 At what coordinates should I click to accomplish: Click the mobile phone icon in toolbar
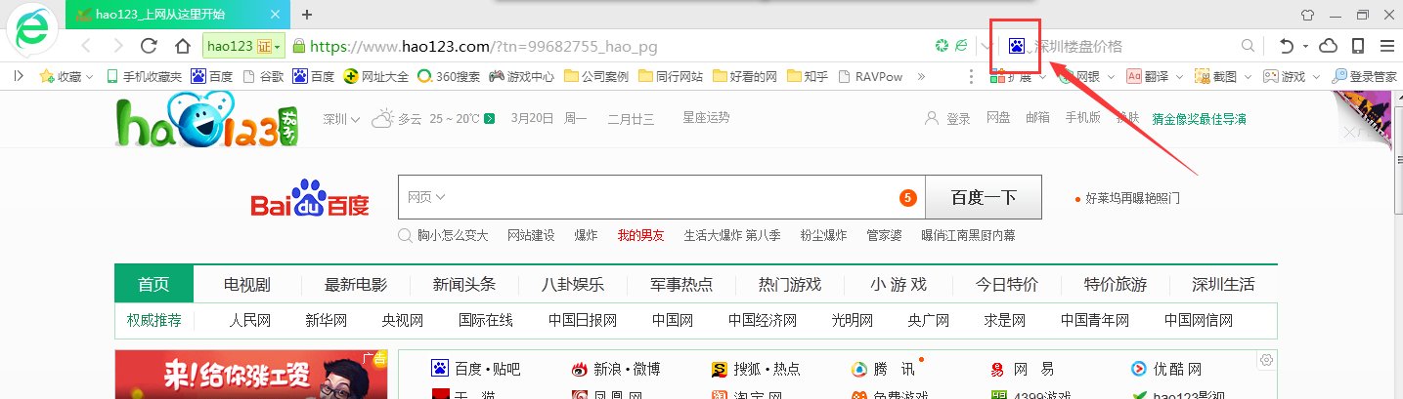pyautogui.click(x=1358, y=46)
